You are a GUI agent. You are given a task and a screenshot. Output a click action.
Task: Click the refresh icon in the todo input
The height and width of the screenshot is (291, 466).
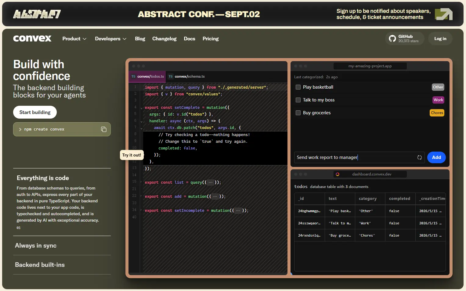tap(420, 157)
